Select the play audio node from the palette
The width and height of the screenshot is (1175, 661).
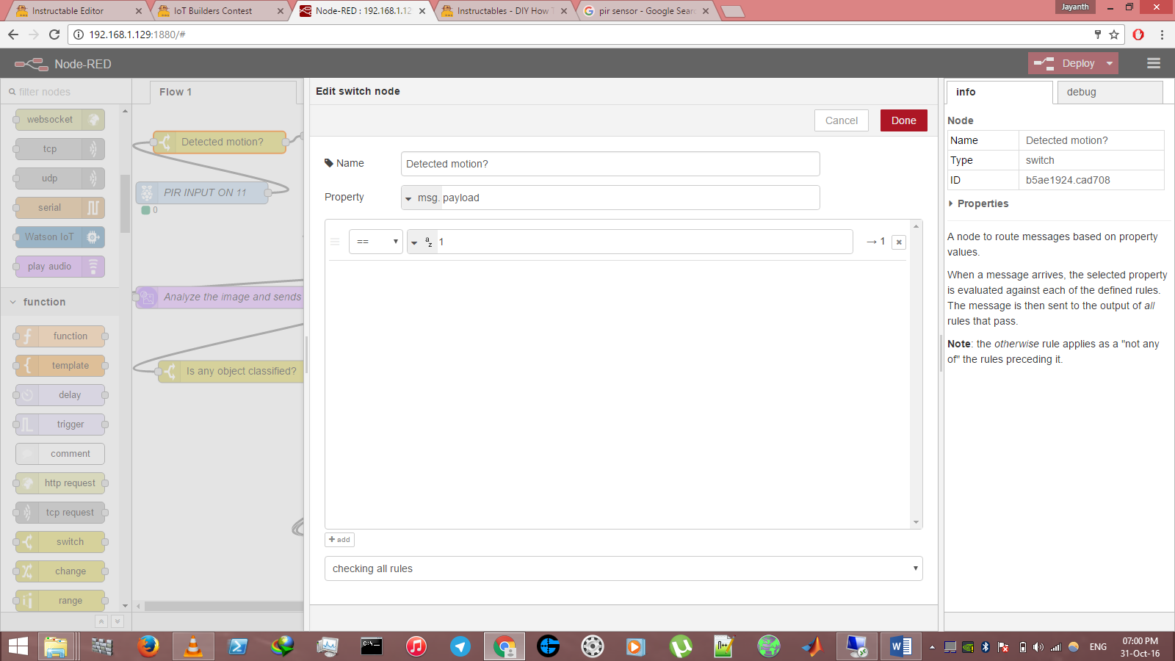pos(59,266)
